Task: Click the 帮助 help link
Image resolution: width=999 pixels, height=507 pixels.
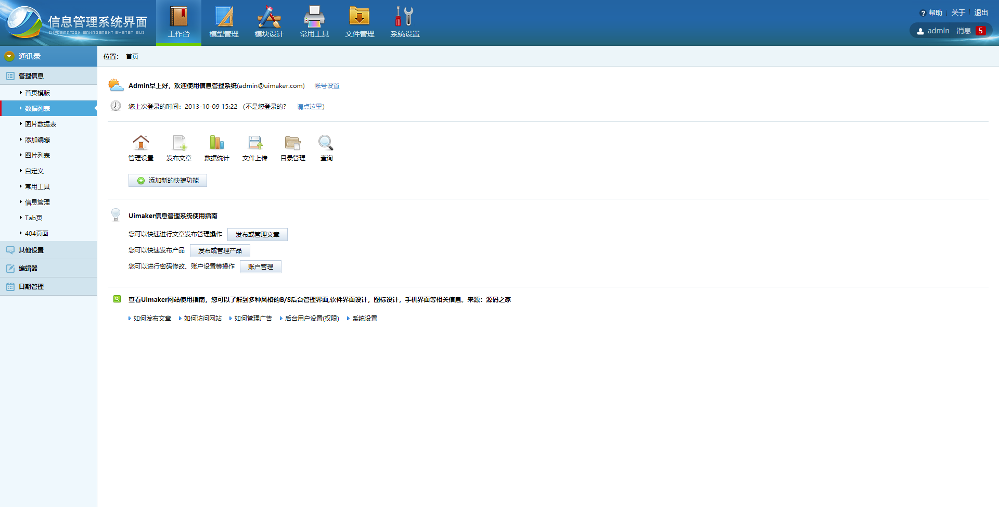Action: pyautogui.click(x=936, y=13)
